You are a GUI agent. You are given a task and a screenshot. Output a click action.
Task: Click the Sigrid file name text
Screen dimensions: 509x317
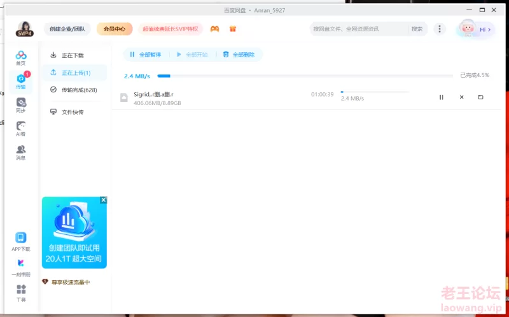[153, 94]
